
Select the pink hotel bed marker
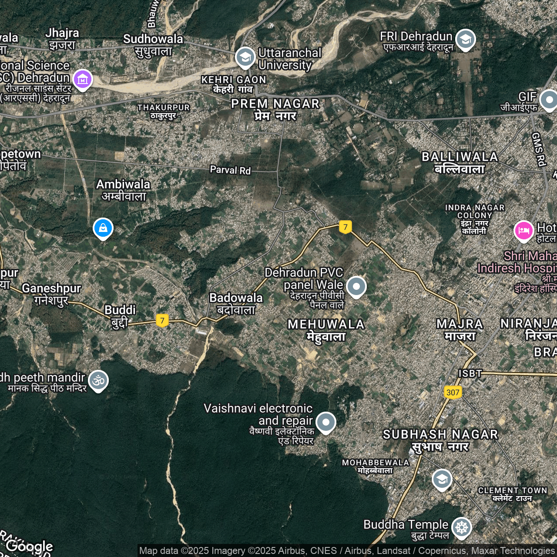click(x=523, y=231)
